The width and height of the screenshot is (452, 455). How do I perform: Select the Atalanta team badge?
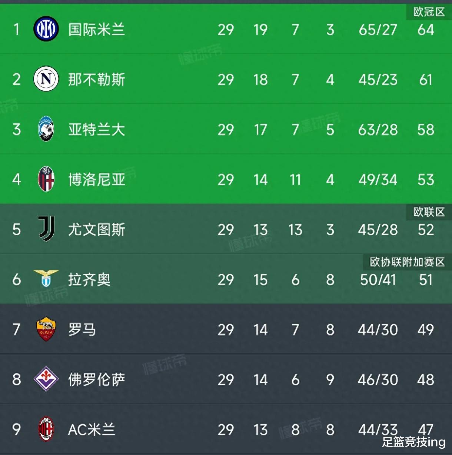click(46, 129)
